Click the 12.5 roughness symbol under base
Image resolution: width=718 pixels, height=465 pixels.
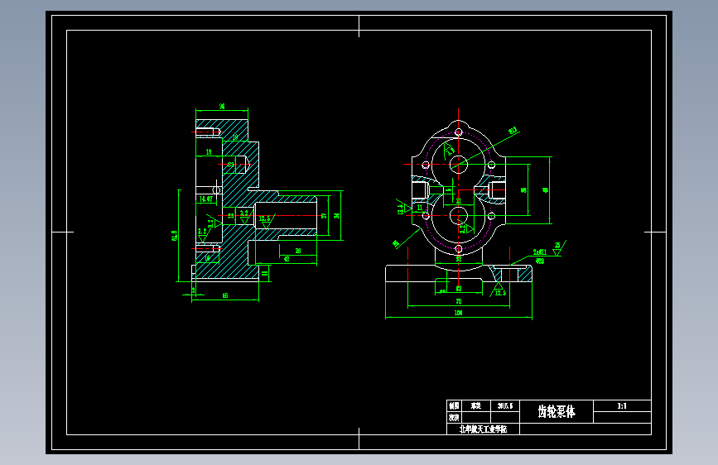(499, 290)
